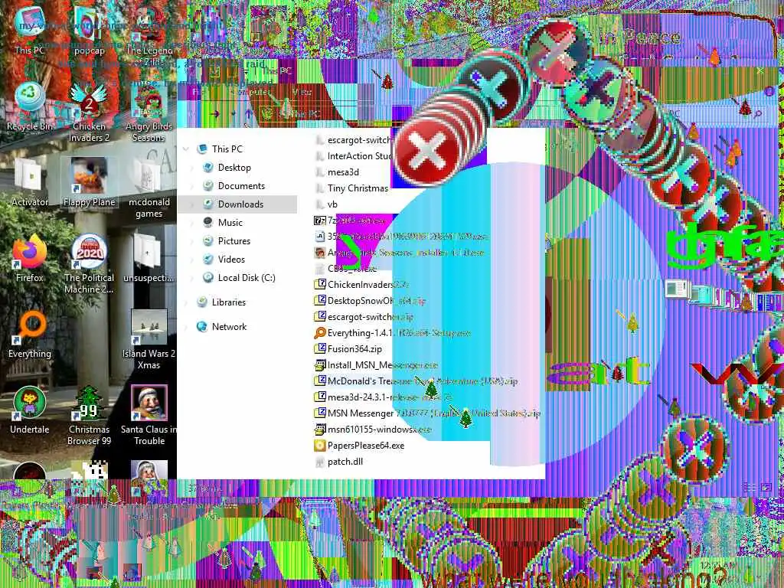Launch Angry Birds Seasons desktop shortcut
Screen dimensions: 784x588
coord(149,112)
